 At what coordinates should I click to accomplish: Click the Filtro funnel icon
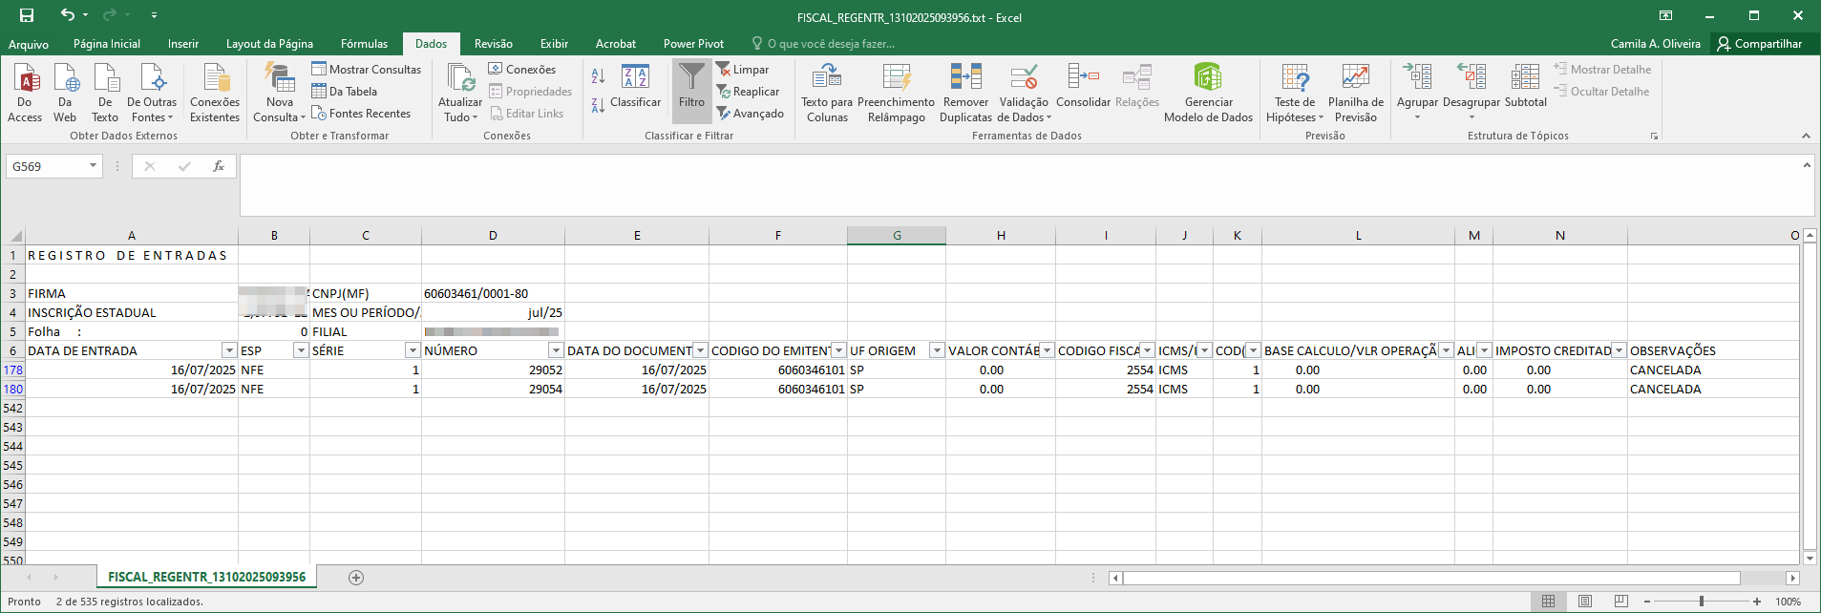pyautogui.click(x=691, y=79)
